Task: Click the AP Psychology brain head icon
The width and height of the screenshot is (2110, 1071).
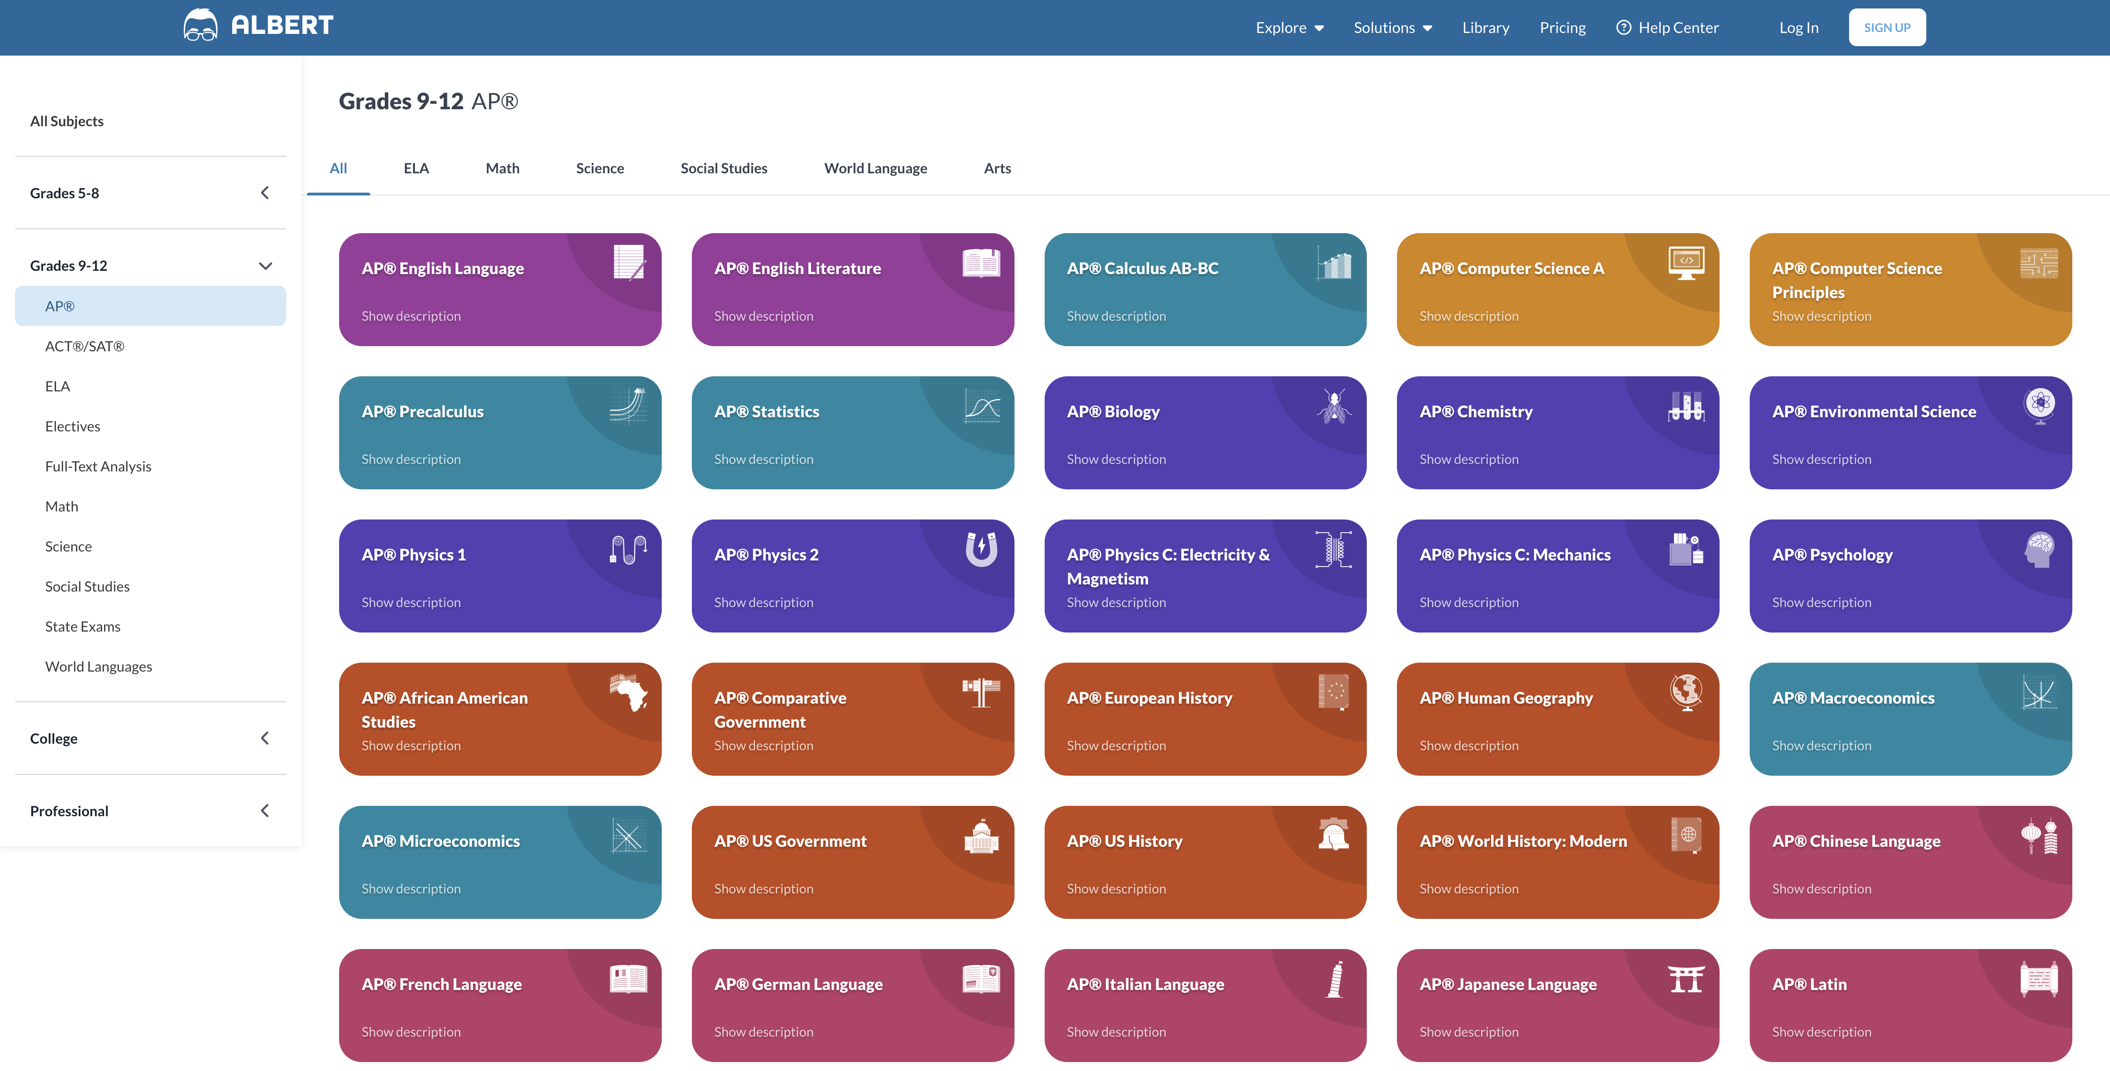Action: [x=2039, y=550]
